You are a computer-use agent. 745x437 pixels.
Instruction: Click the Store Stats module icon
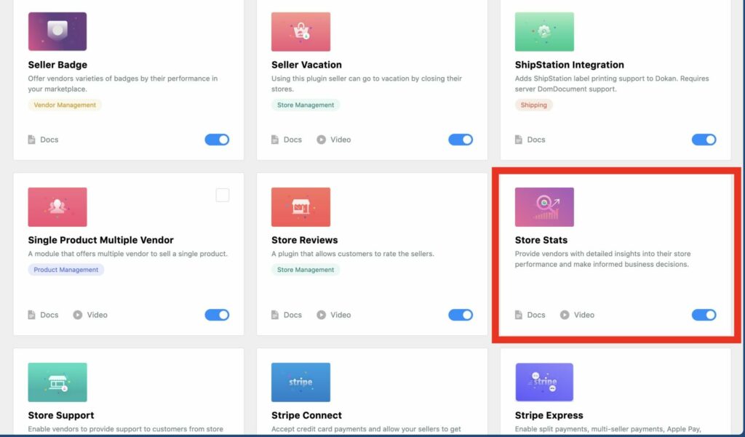point(544,207)
